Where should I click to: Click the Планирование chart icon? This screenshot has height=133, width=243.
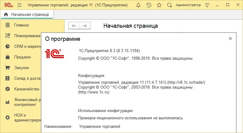coord(7,36)
